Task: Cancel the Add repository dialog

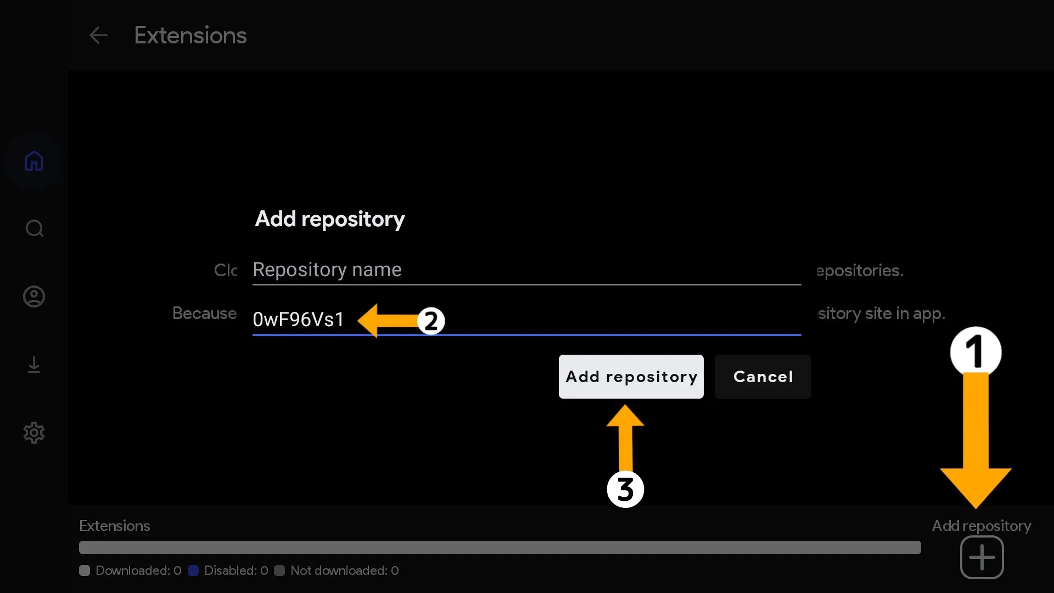Action: point(763,377)
